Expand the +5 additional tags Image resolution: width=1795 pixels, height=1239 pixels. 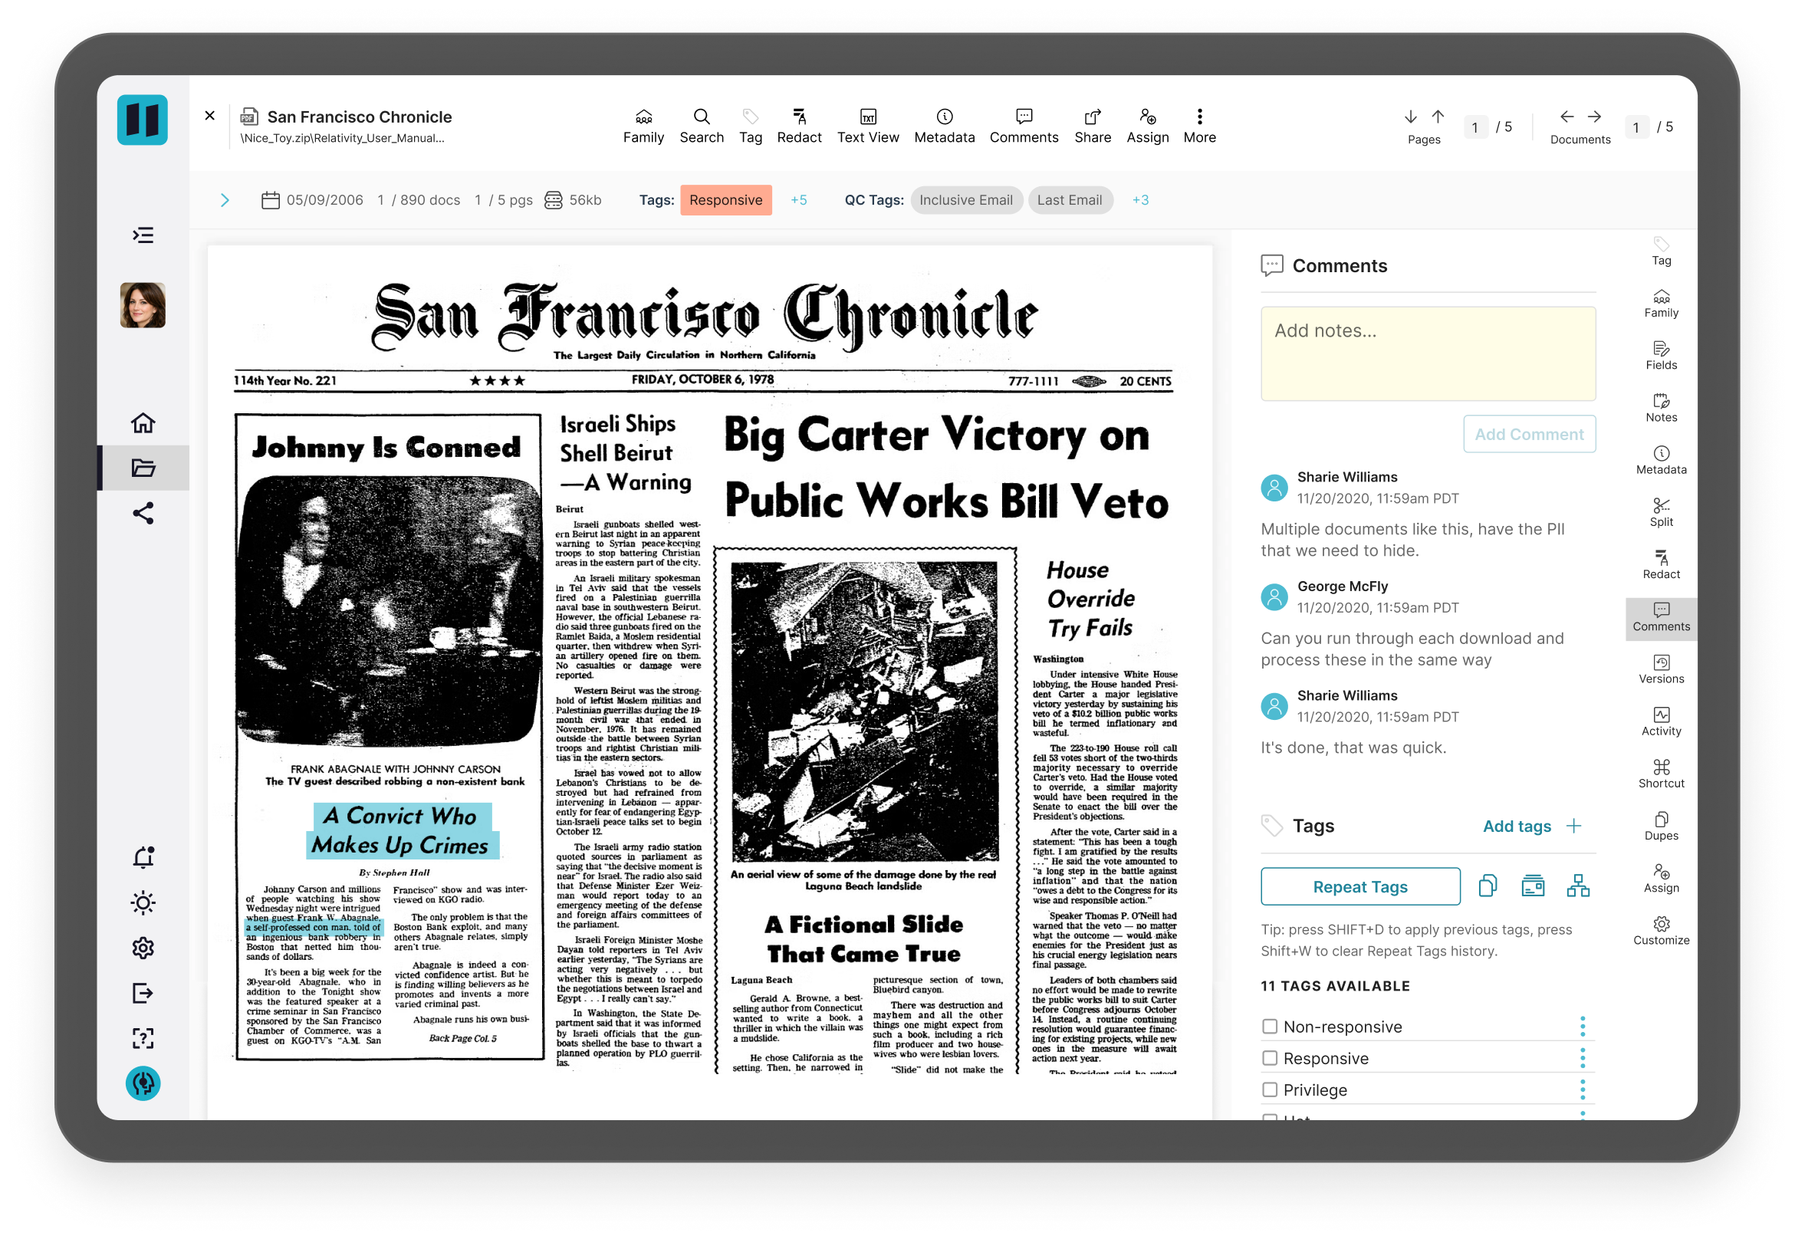point(798,200)
